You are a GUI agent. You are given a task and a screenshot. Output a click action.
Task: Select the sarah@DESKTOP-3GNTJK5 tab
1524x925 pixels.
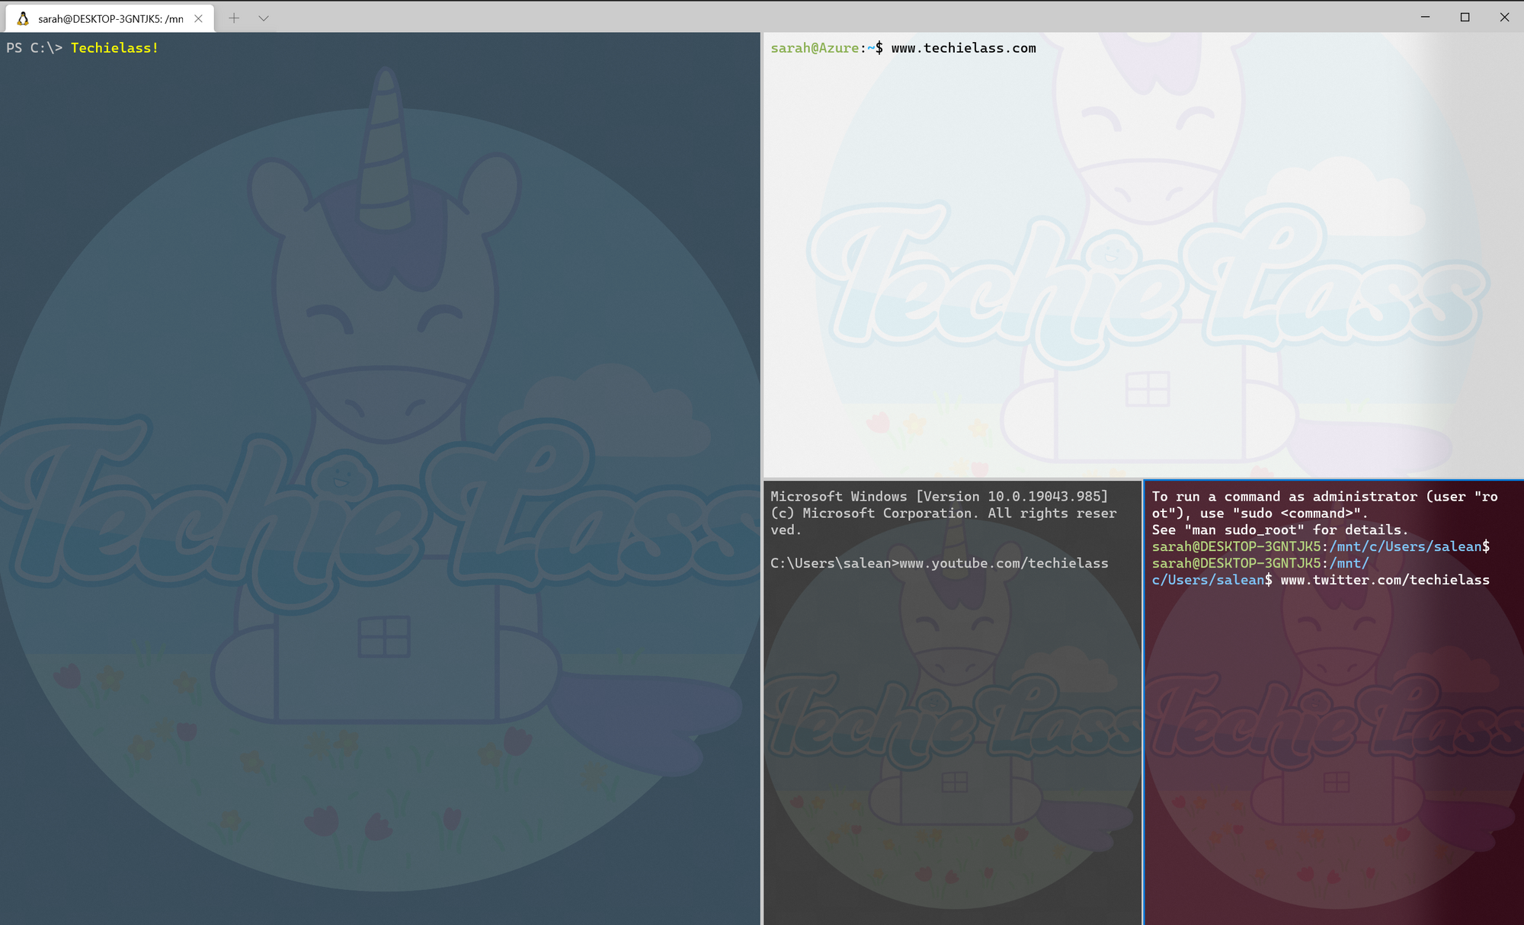pyautogui.click(x=110, y=18)
